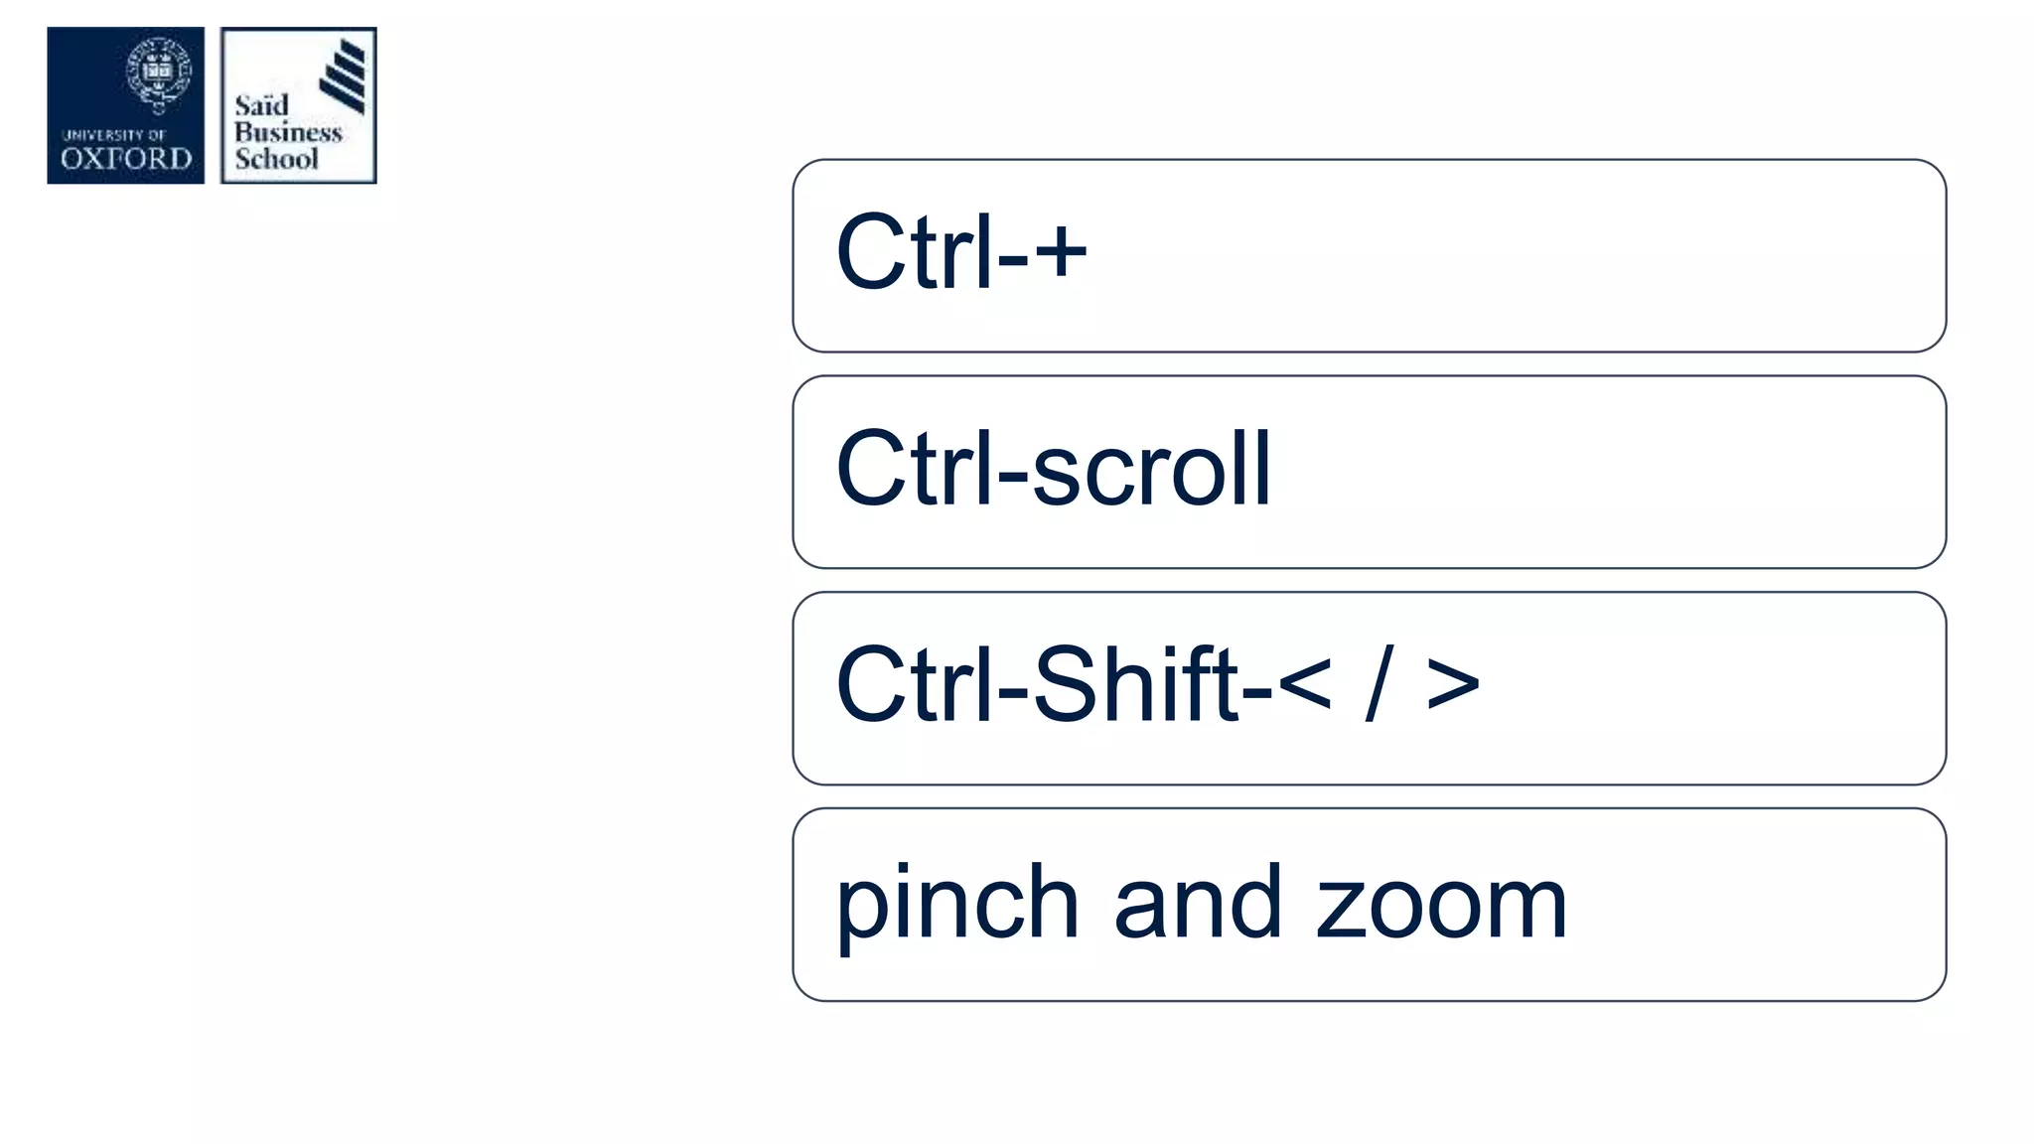
Task: Click the Saïd Business School logo
Action: (298, 105)
